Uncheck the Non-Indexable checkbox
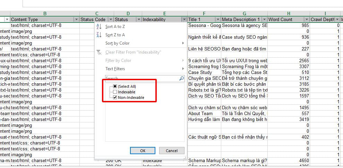343x168 pixels. (115, 97)
